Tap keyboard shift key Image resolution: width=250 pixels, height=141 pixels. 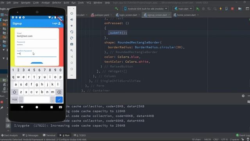pyautogui.click(x=14, y=92)
